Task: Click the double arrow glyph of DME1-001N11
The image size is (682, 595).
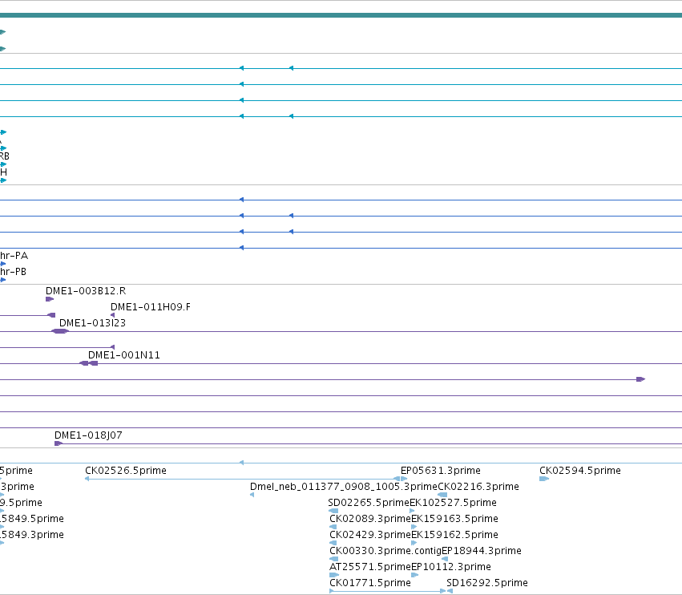Action: point(89,363)
